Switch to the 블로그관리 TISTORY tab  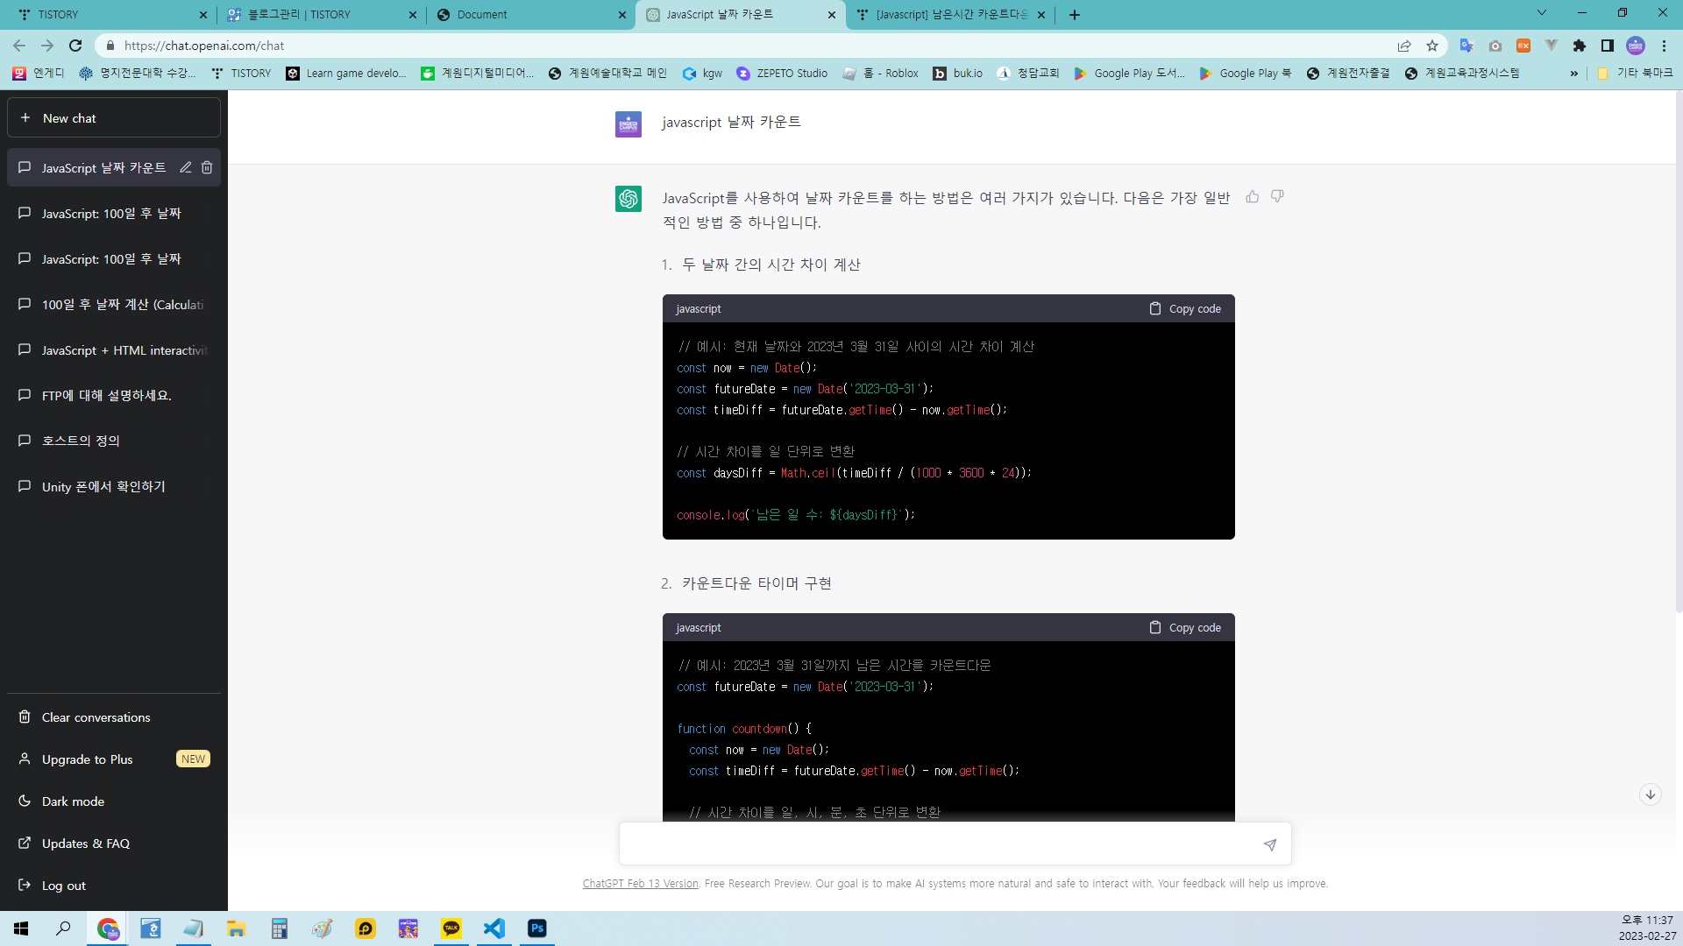322,14
